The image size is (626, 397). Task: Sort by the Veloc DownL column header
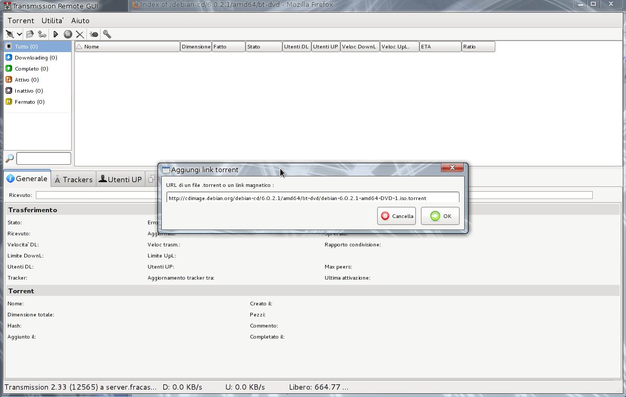point(360,47)
